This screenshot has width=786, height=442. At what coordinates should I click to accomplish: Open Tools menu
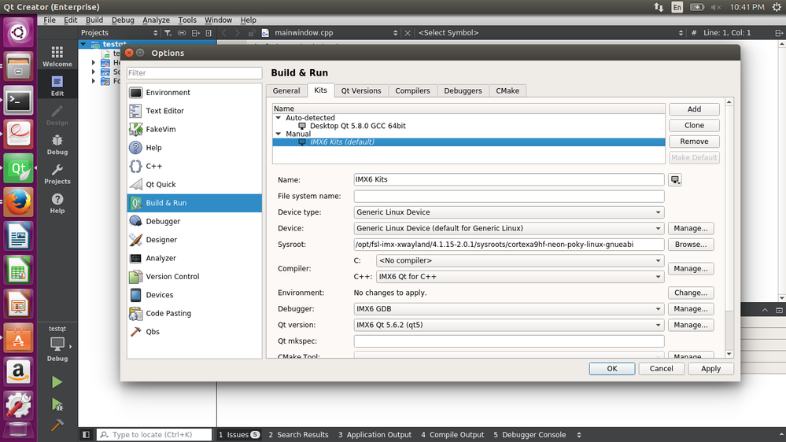187,20
